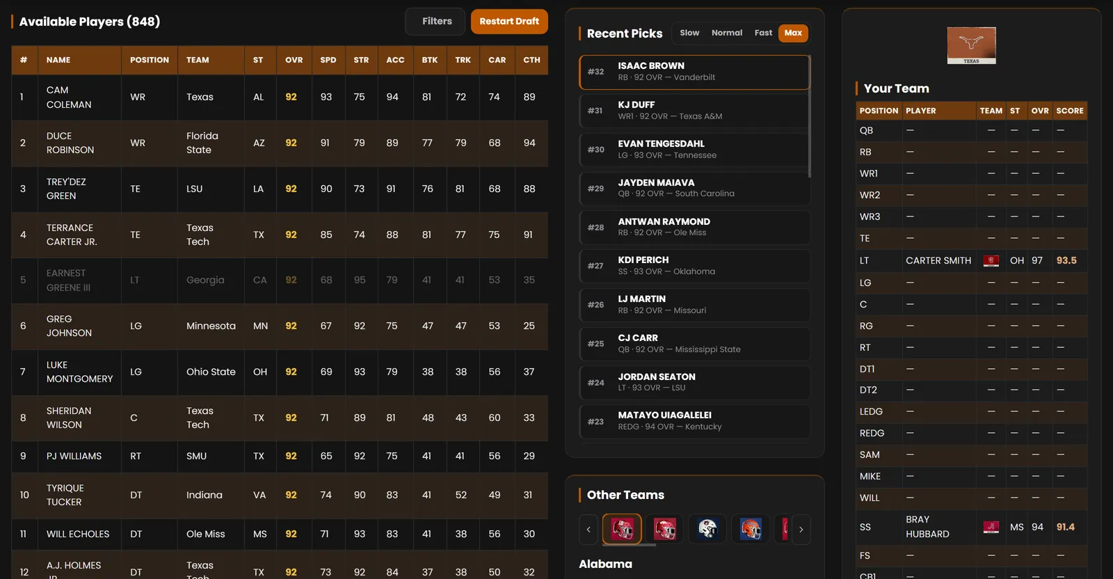Select the WR1 roster slot
This screenshot has width=1113, height=579.
click(x=972, y=174)
